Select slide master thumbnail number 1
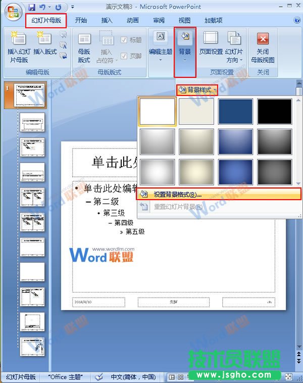303x383 pixels. pyautogui.click(x=30, y=95)
